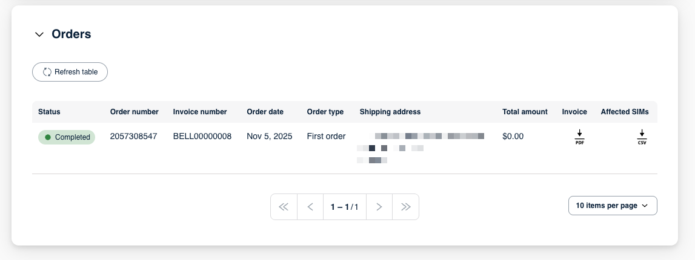Download the invoice PDF icon
Image resolution: width=695 pixels, height=260 pixels.
pos(579,137)
